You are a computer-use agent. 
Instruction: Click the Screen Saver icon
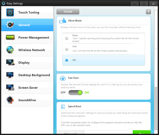click(x=10, y=87)
